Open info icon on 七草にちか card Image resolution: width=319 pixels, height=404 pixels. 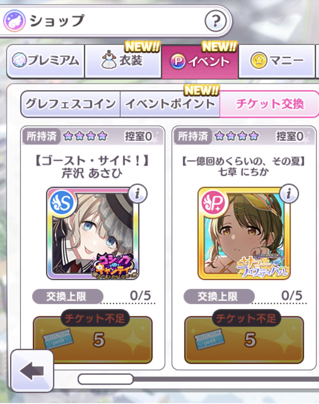tap(289, 194)
